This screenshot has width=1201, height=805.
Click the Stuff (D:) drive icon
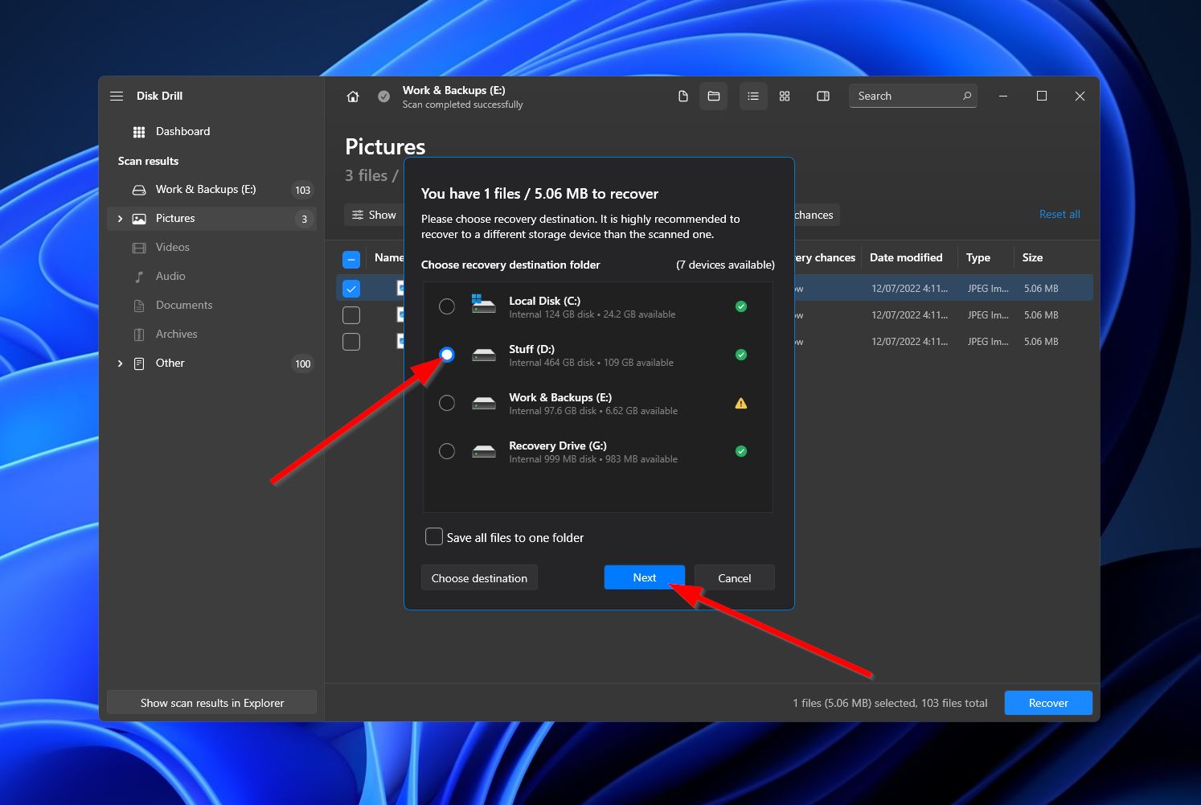coord(483,355)
